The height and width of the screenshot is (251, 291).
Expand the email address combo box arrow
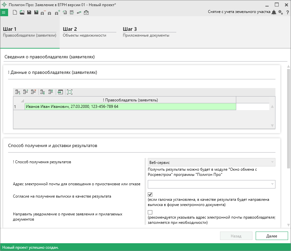coord(272,184)
